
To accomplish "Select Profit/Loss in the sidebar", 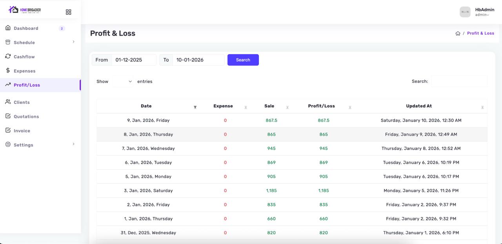I will click(27, 85).
